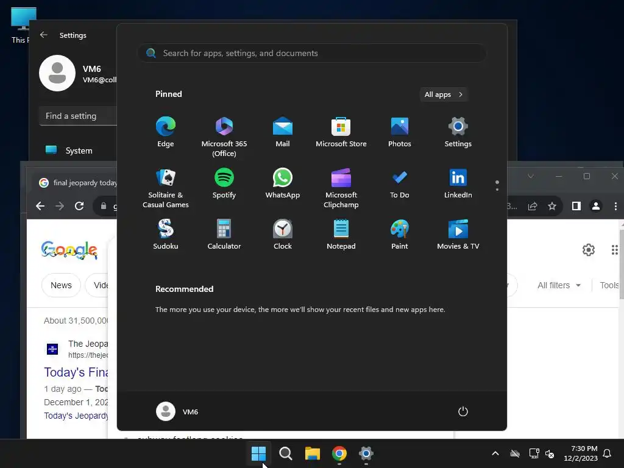Viewport: 624px width, 468px height.
Task: Click the Google doodle logo
Action: (x=69, y=250)
